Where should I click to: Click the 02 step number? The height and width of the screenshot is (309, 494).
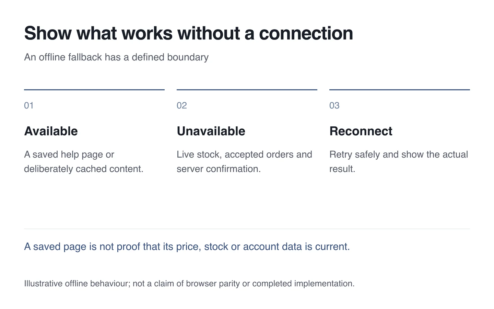pos(182,105)
